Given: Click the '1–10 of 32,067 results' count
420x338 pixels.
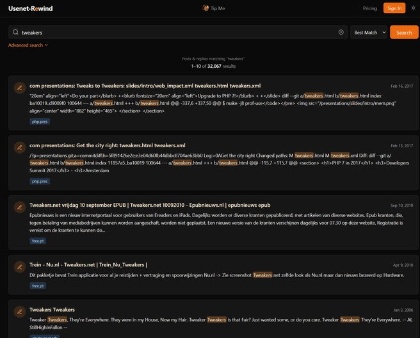Looking at the screenshot, I should pos(213,66).
